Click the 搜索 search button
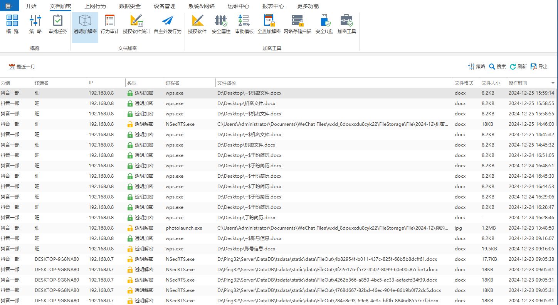The width and height of the screenshot is (558, 305). pos(497,67)
